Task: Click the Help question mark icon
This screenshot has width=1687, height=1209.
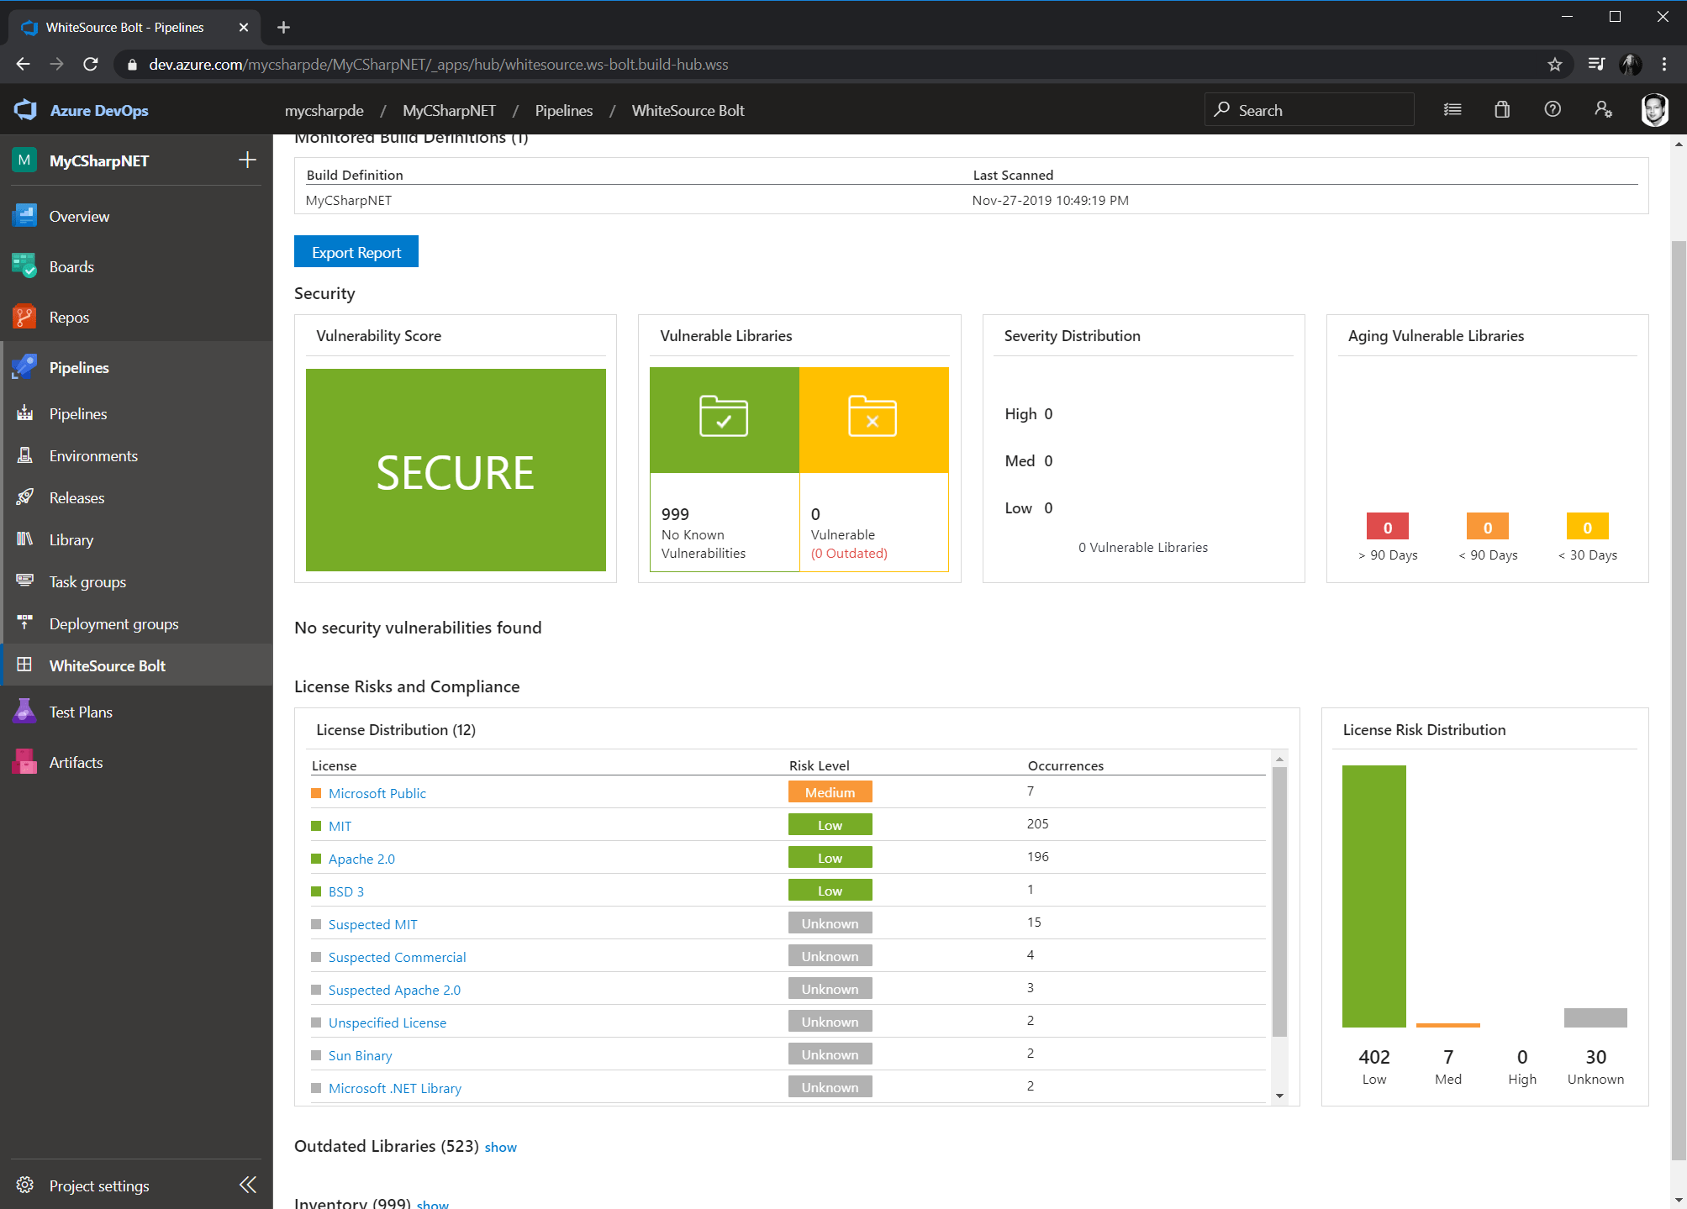Action: click(1553, 110)
